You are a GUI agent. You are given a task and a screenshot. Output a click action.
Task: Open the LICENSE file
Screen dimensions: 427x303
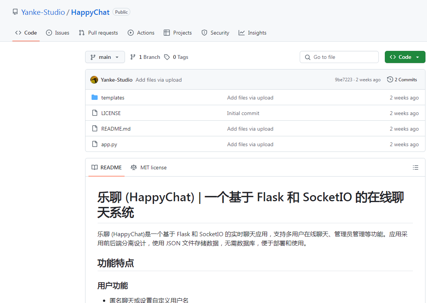click(x=111, y=113)
